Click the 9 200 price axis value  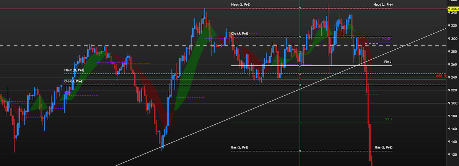pos(453,103)
